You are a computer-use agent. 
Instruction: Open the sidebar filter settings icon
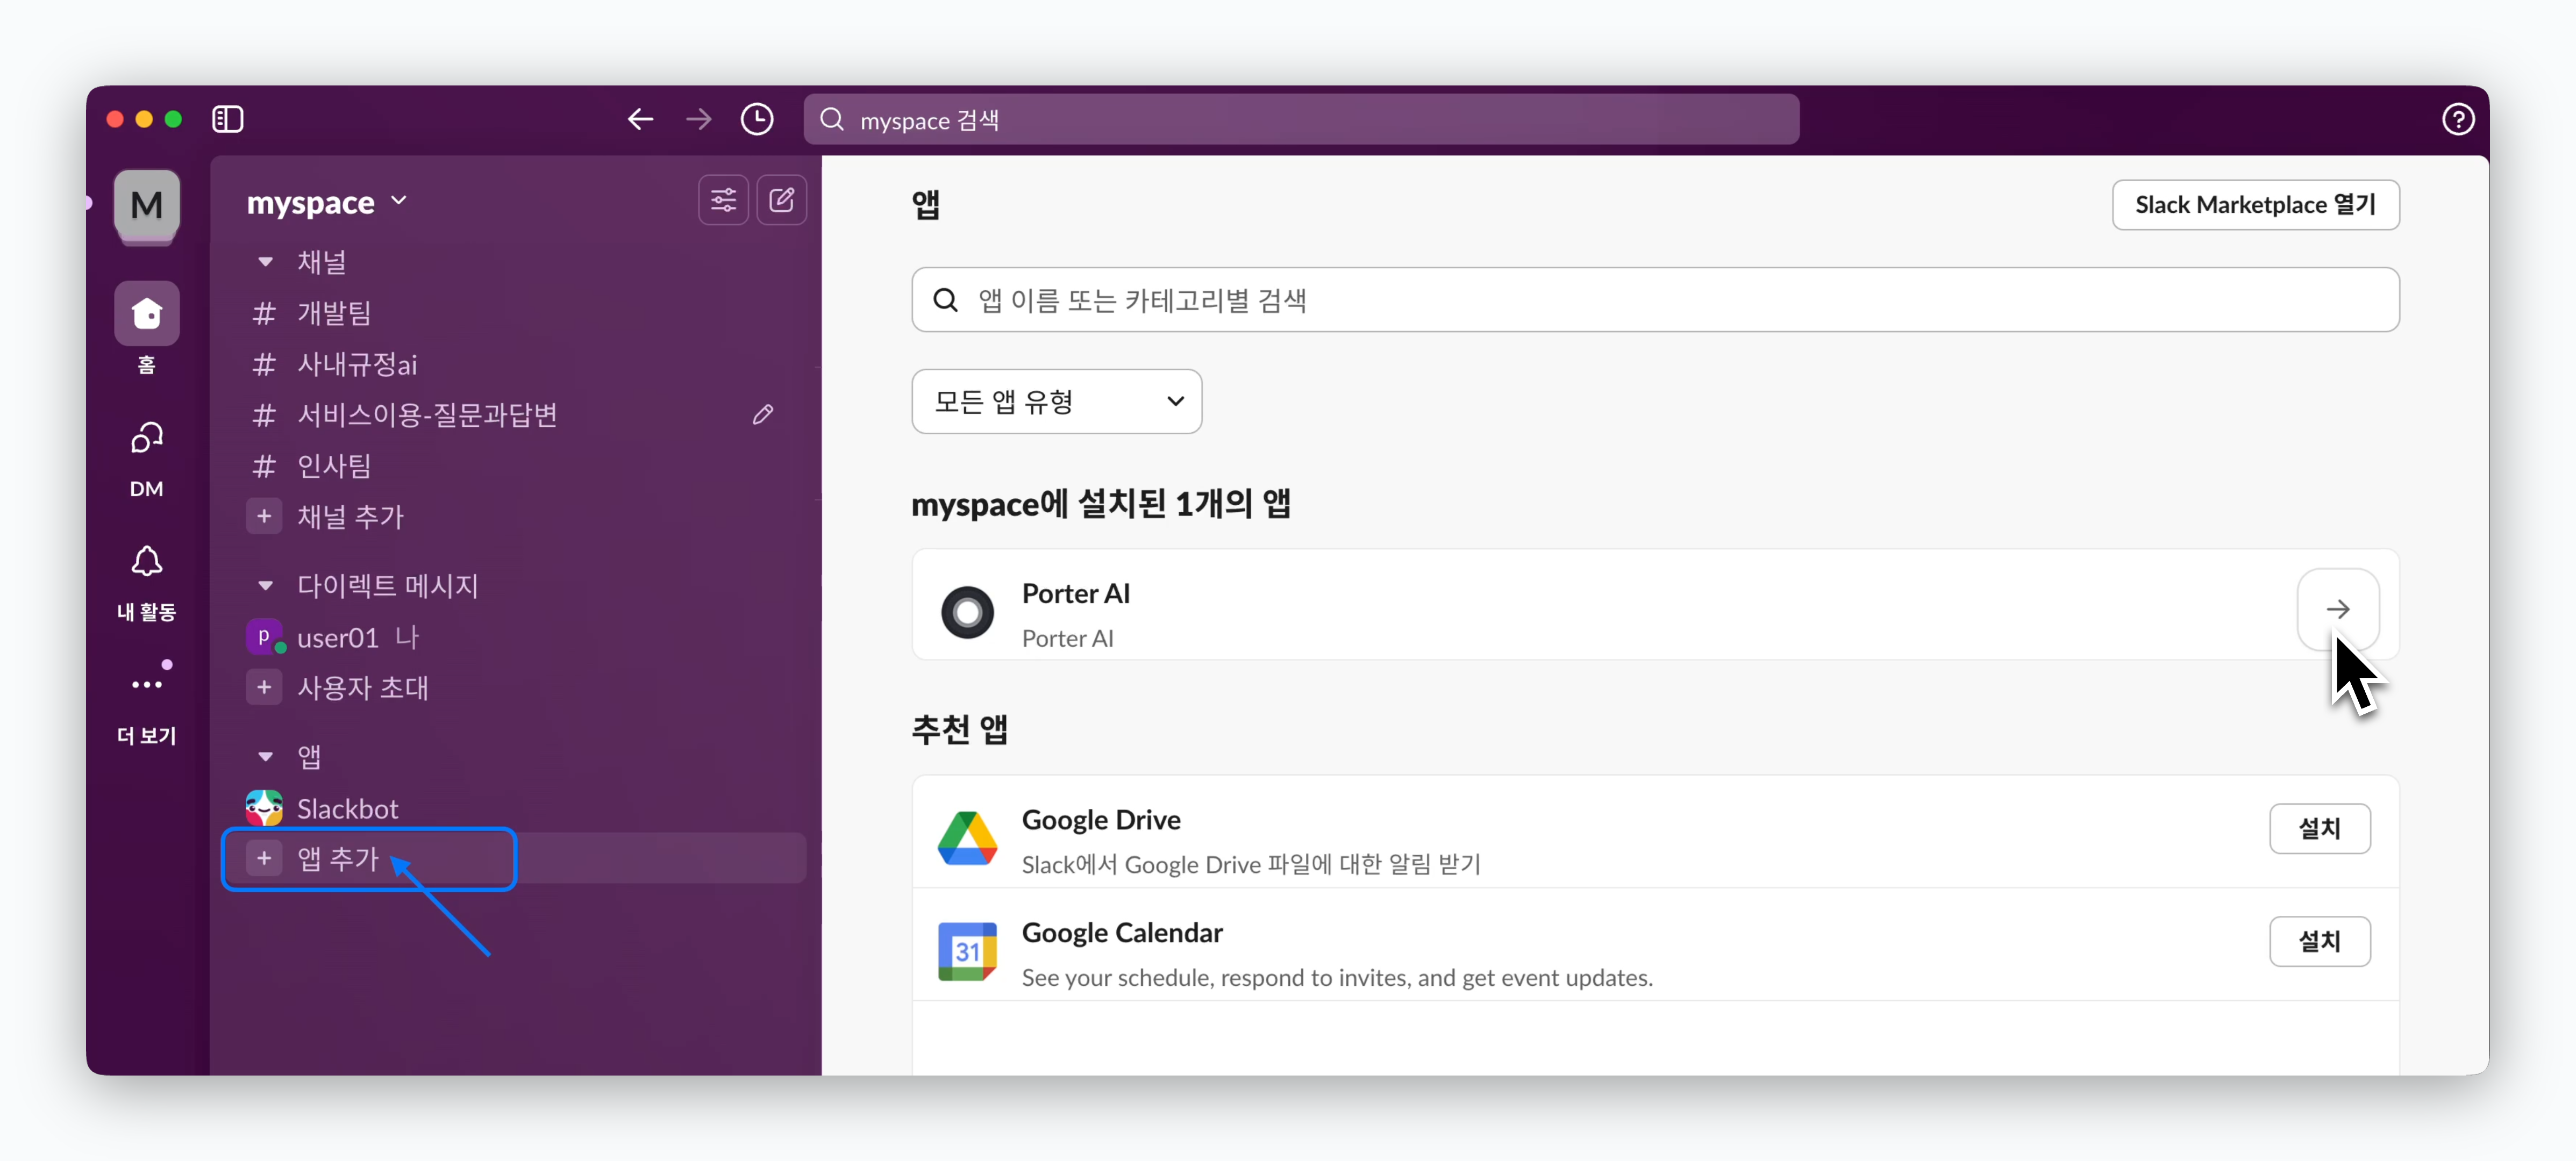click(x=723, y=200)
